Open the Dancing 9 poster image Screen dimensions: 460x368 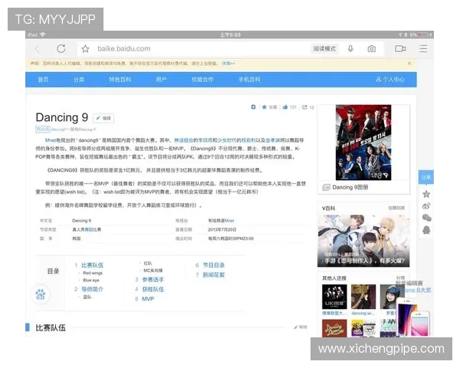[363, 143]
